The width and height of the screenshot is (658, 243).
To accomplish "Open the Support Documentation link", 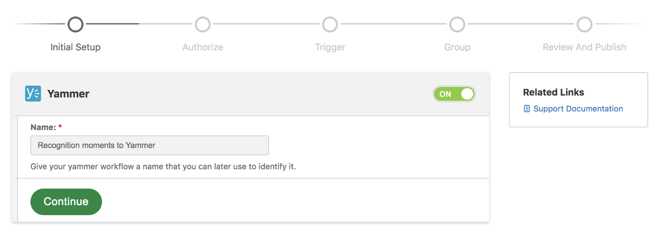I will (x=578, y=109).
